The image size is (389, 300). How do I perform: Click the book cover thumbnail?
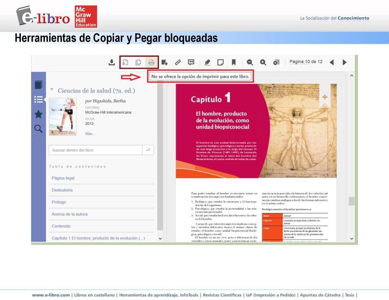click(63, 117)
